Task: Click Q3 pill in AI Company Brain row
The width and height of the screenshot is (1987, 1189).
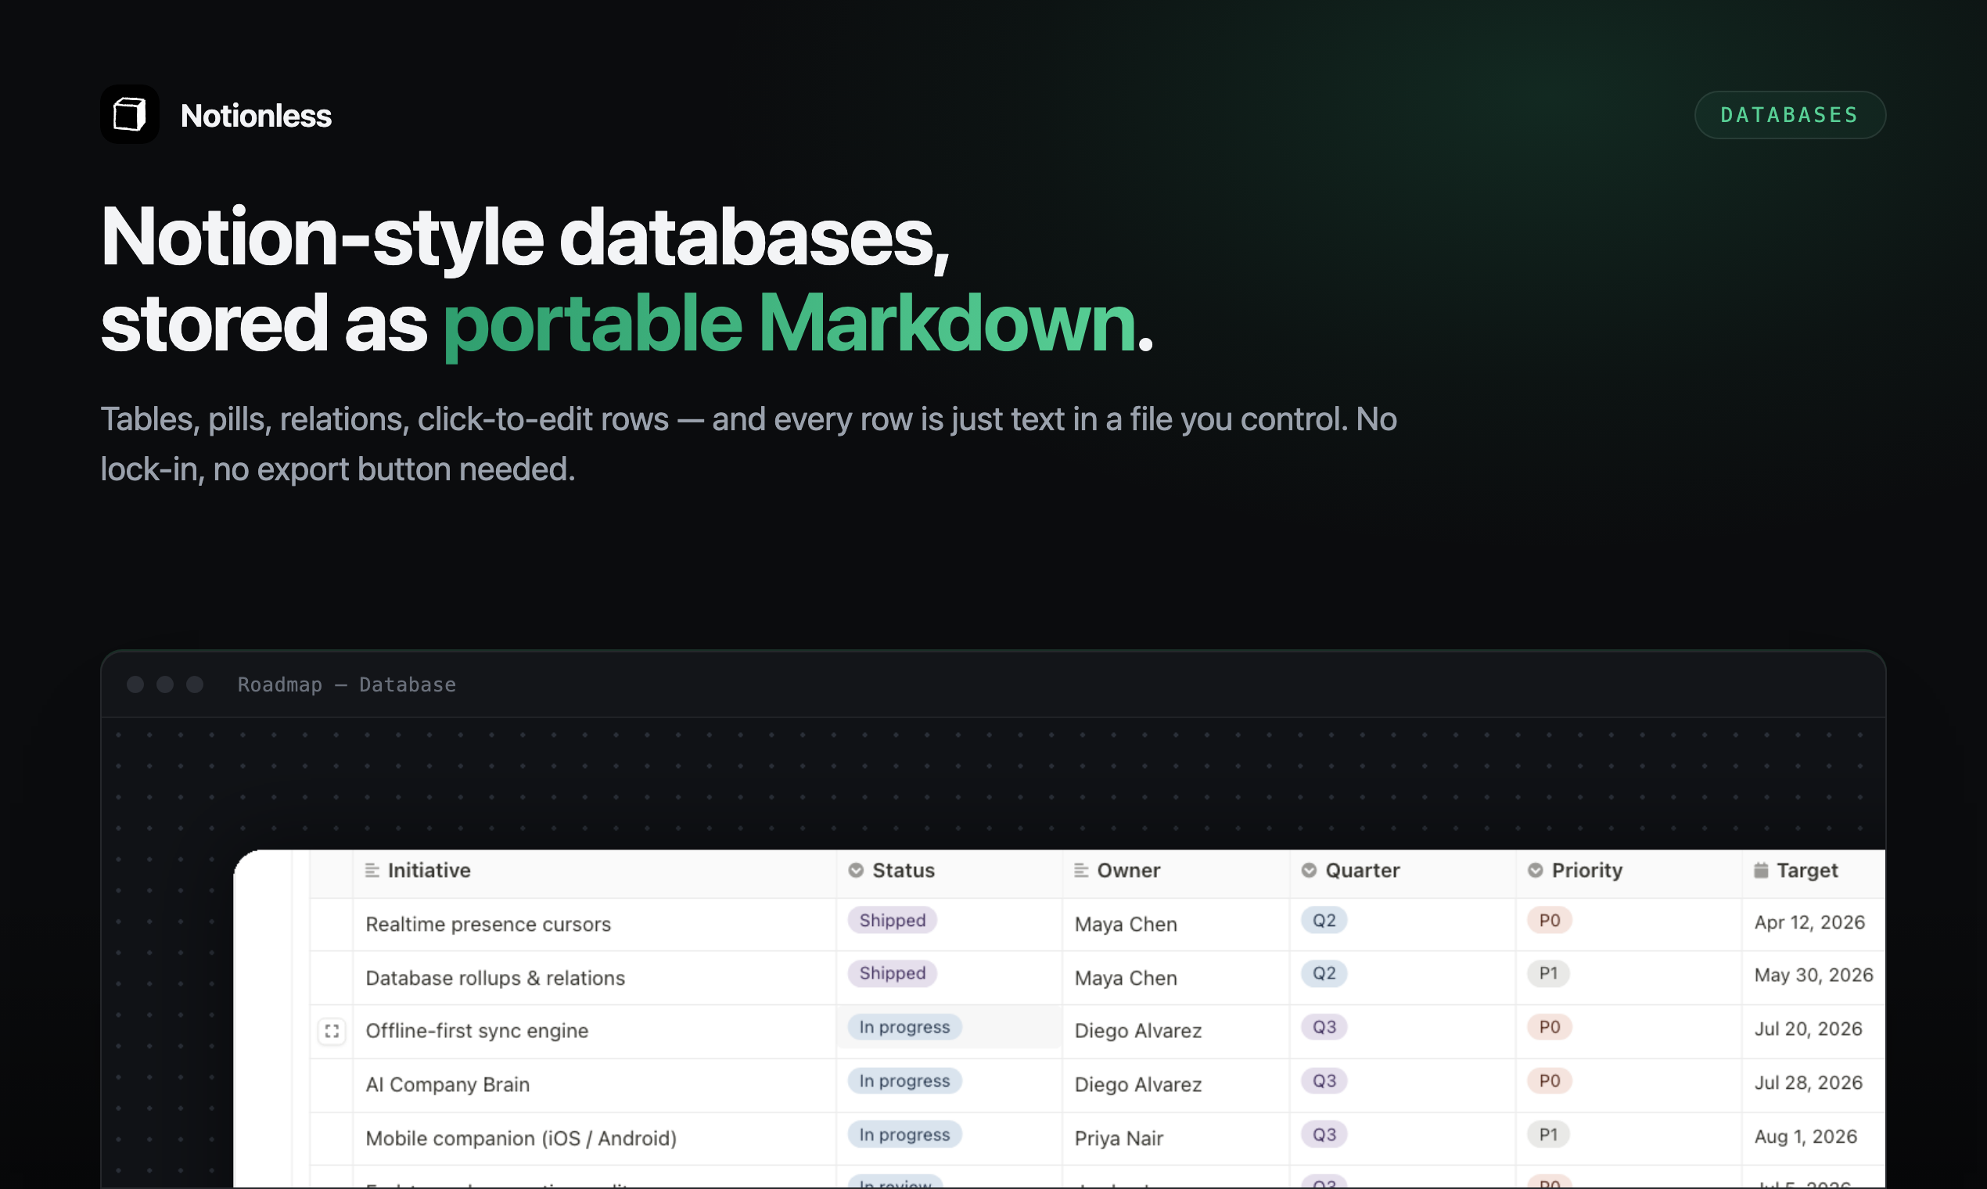Action: click(x=1324, y=1081)
